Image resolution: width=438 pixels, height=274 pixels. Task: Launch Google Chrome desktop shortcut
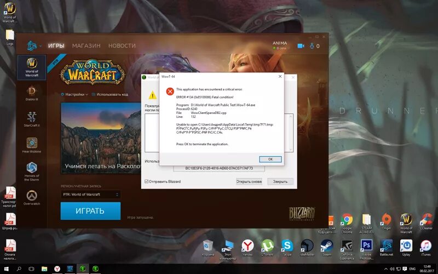click(347, 224)
